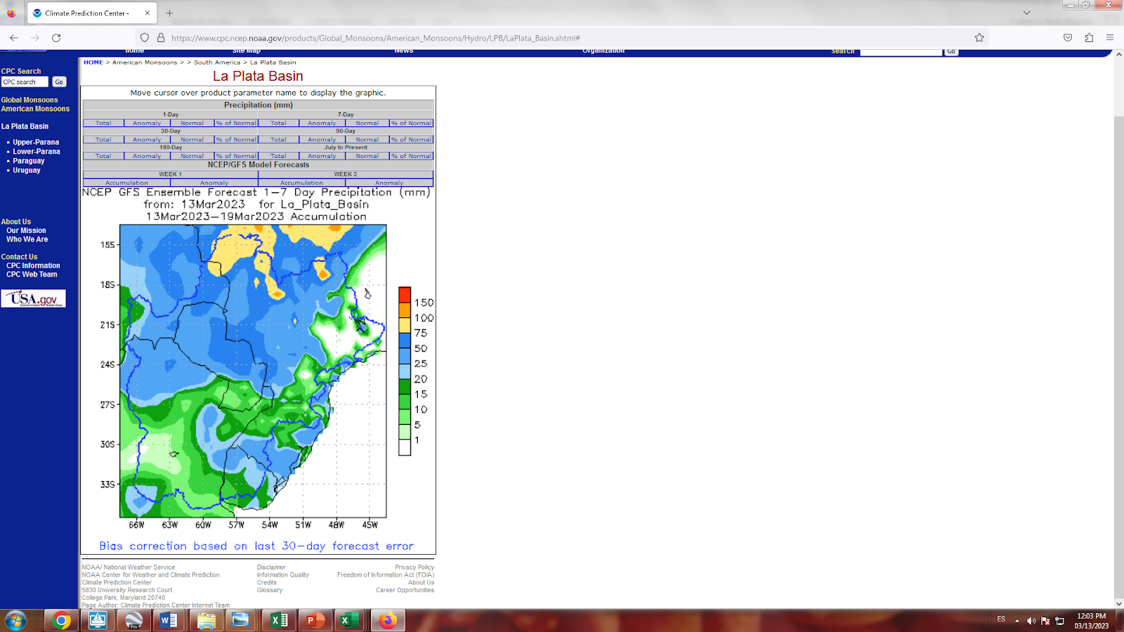This screenshot has width=1124, height=632.
Task: Open American Monsoons breadcrumb link
Action: pos(145,62)
